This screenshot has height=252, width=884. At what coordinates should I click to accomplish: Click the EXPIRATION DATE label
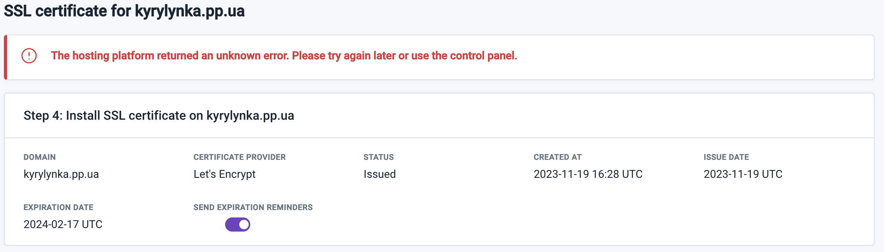coord(59,207)
